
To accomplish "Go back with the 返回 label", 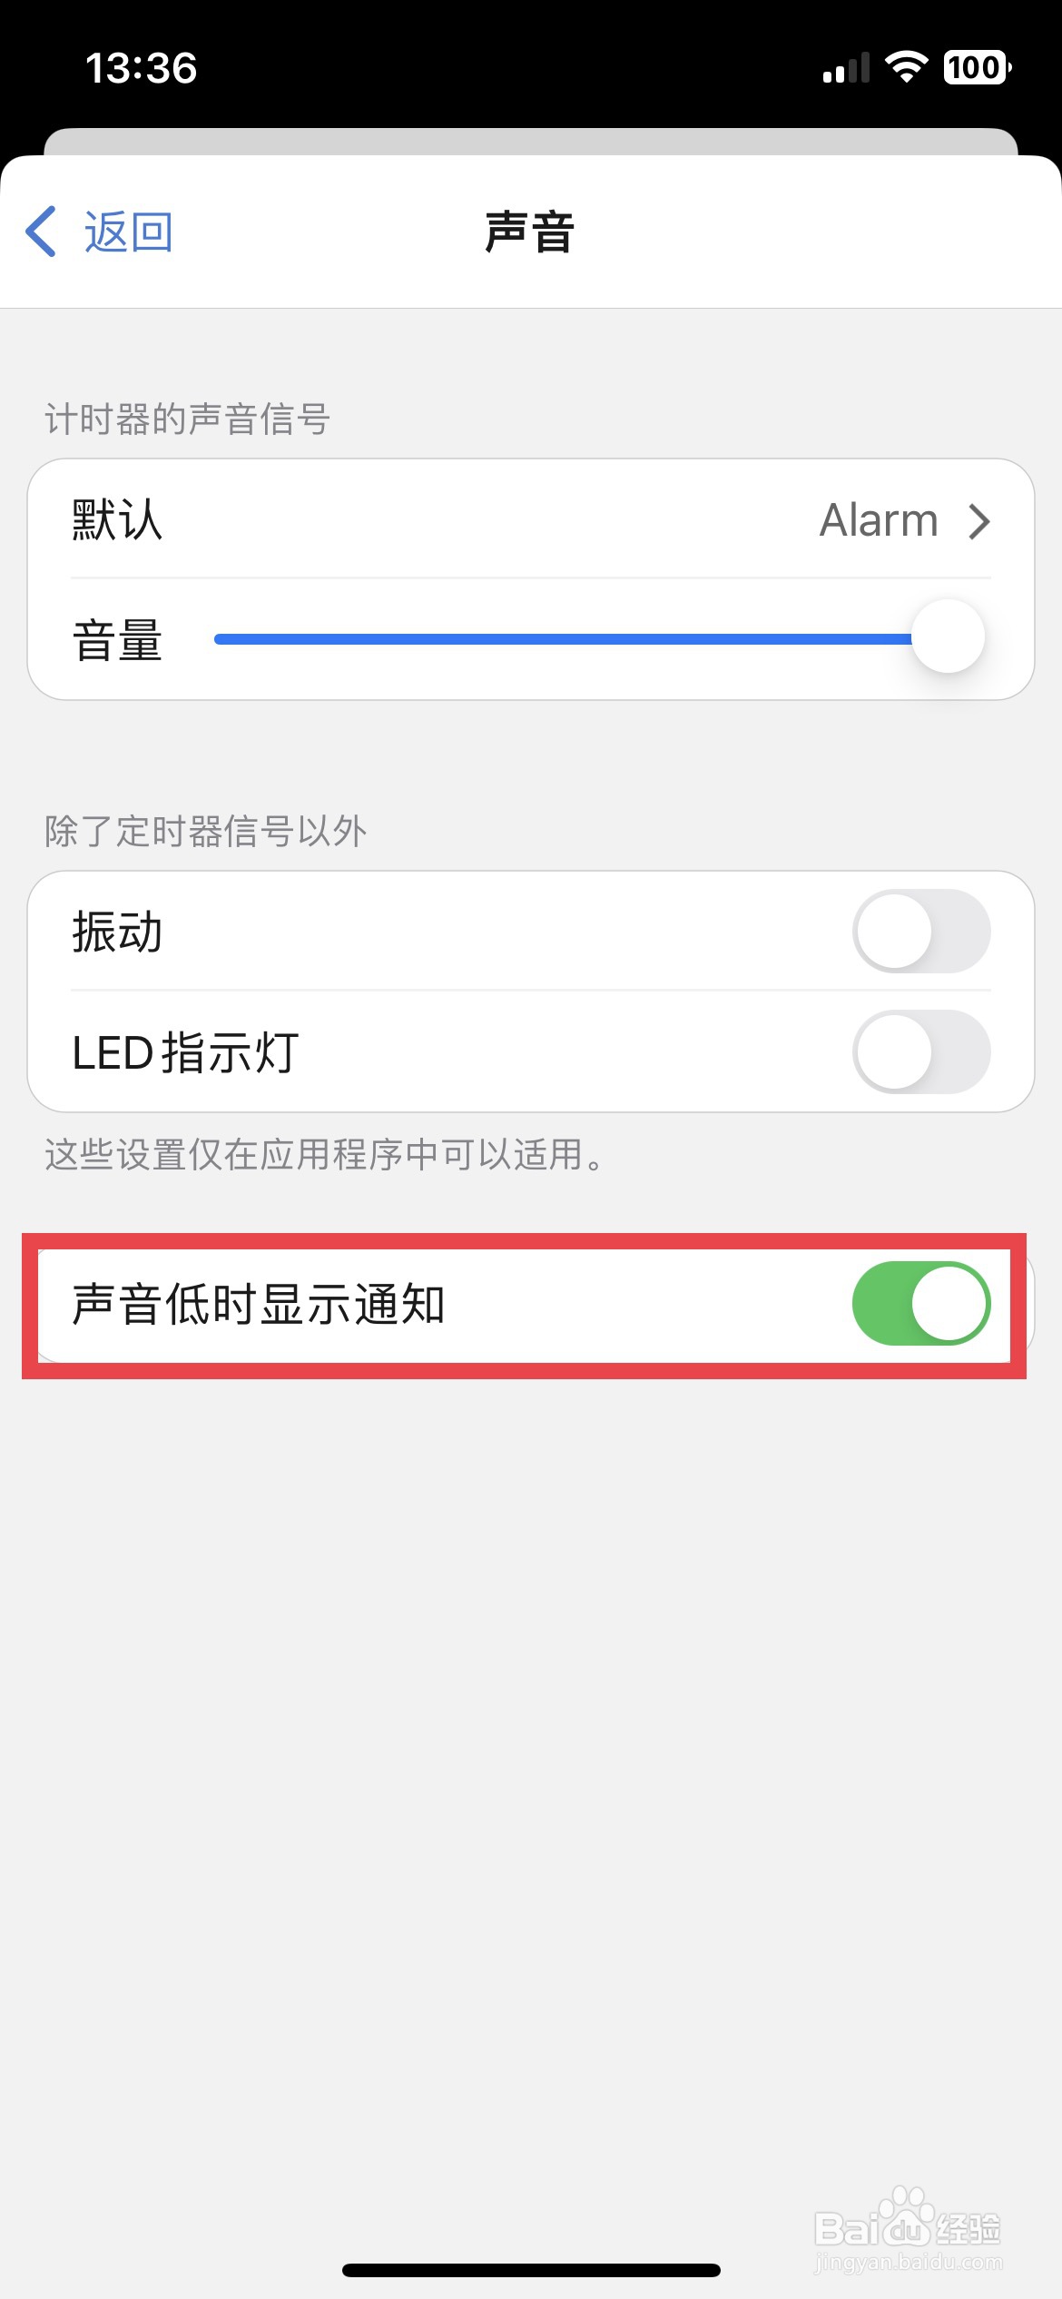I will (128, 232).
